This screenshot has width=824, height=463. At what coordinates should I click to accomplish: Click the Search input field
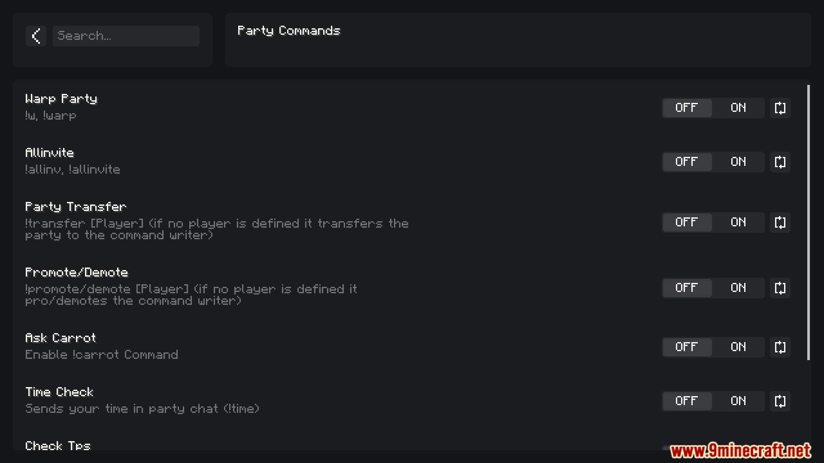click(126, 36)
